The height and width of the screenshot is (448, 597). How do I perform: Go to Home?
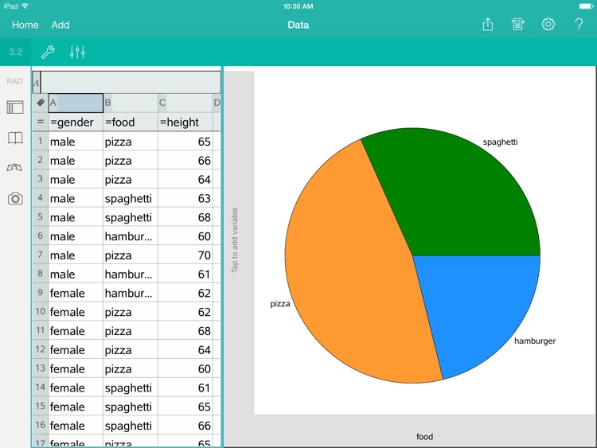tap(25, 25)
